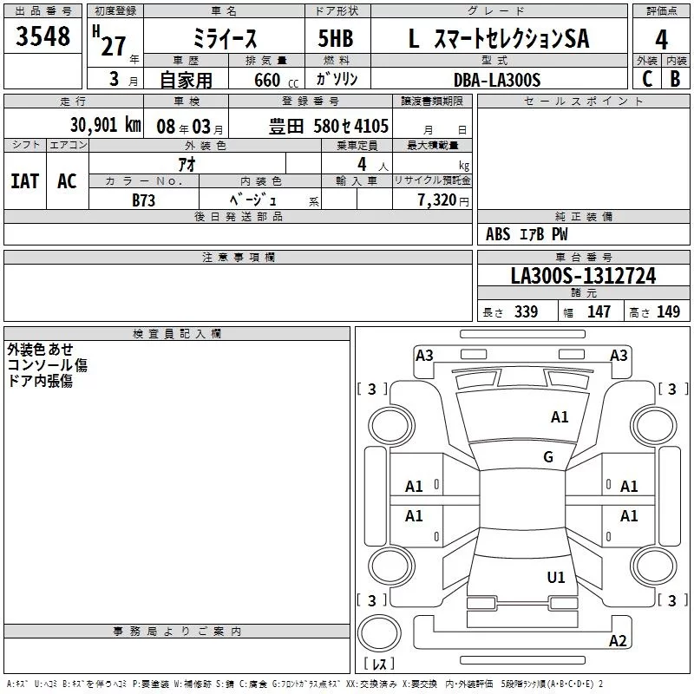The height and width of the screenshot is (694, 694).
Task: Click the 排気量 header
Action: tap(266, 61)
